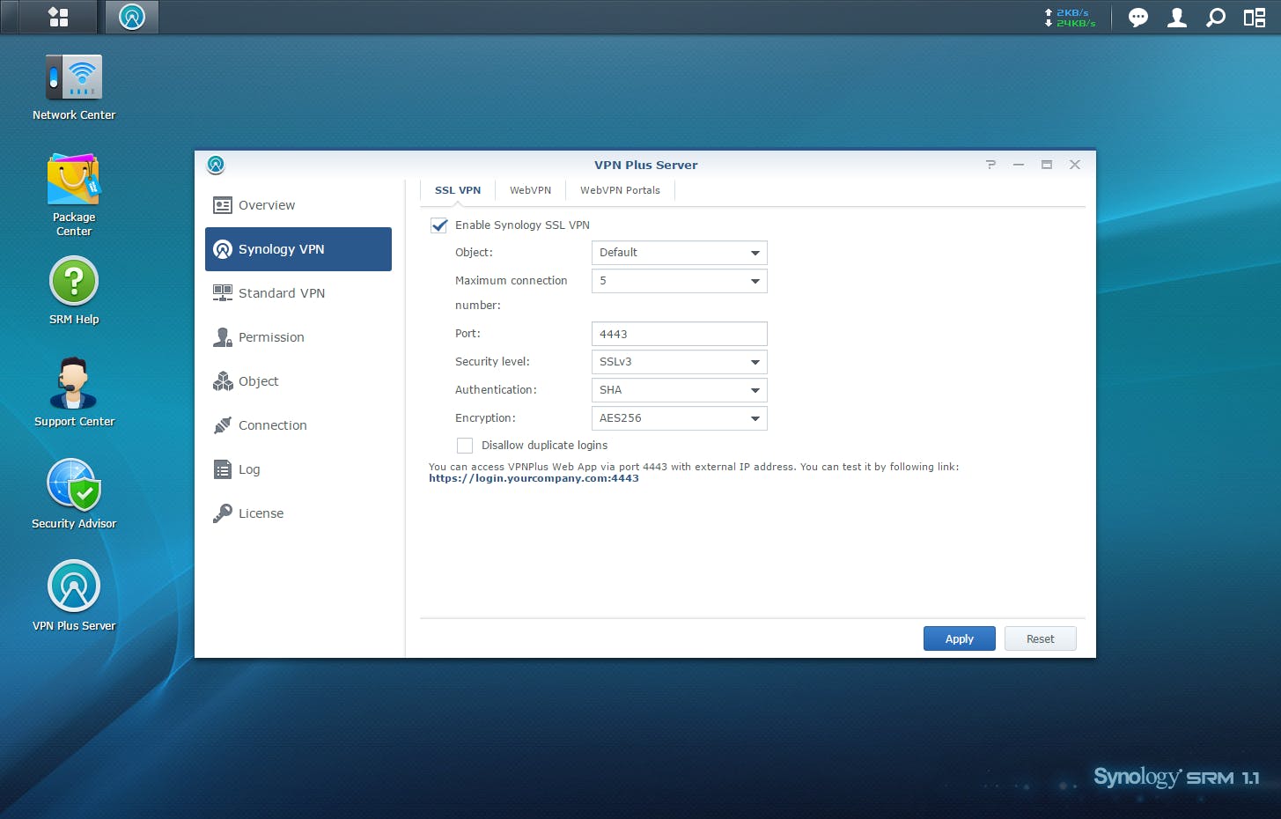This screenshot has width=1281, height=819.
Task: Expand Security level dropdown
Action: 679,362
